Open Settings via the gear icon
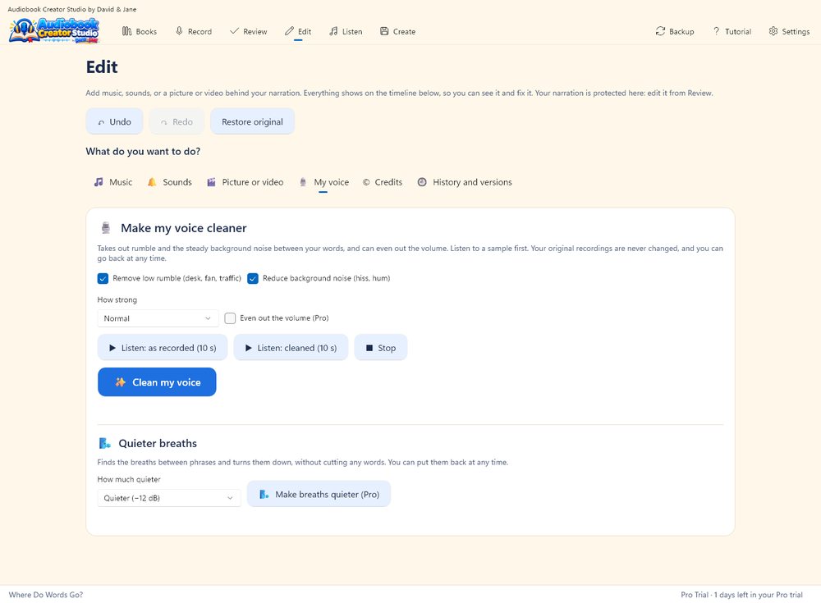Viewport: 821px width, 603px height. 773,31
